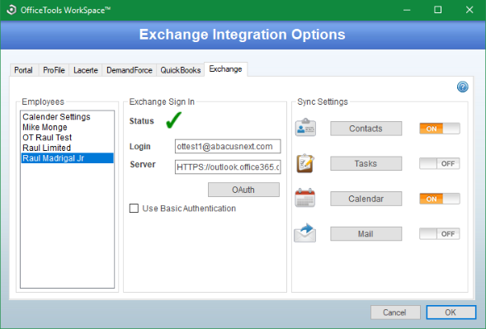Select OT Raul Test employee

click(x=68, y=138)
